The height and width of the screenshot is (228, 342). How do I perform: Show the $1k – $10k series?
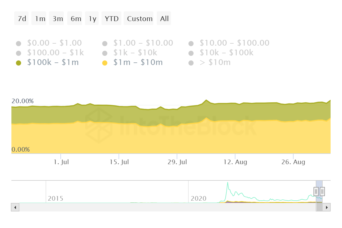tap(130, 53)
